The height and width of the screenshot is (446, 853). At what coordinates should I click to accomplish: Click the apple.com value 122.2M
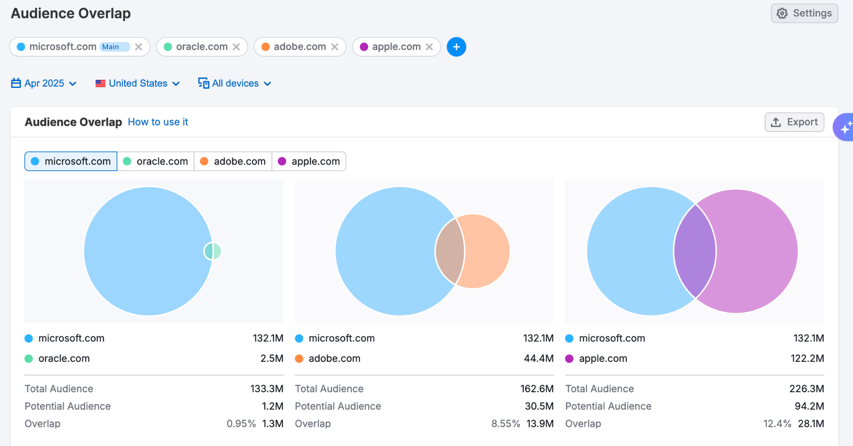pyautogui.click(x=808, y=359)
